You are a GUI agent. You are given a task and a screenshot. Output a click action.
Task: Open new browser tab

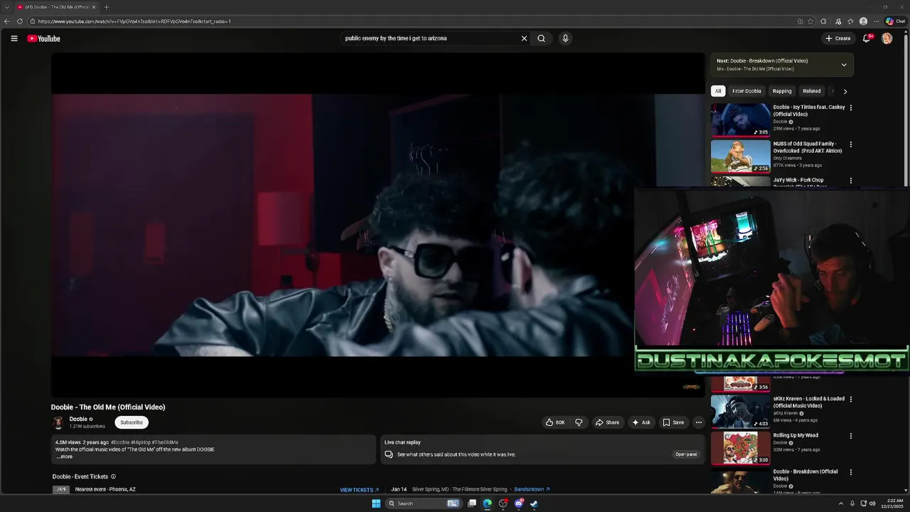coord(106,7)
